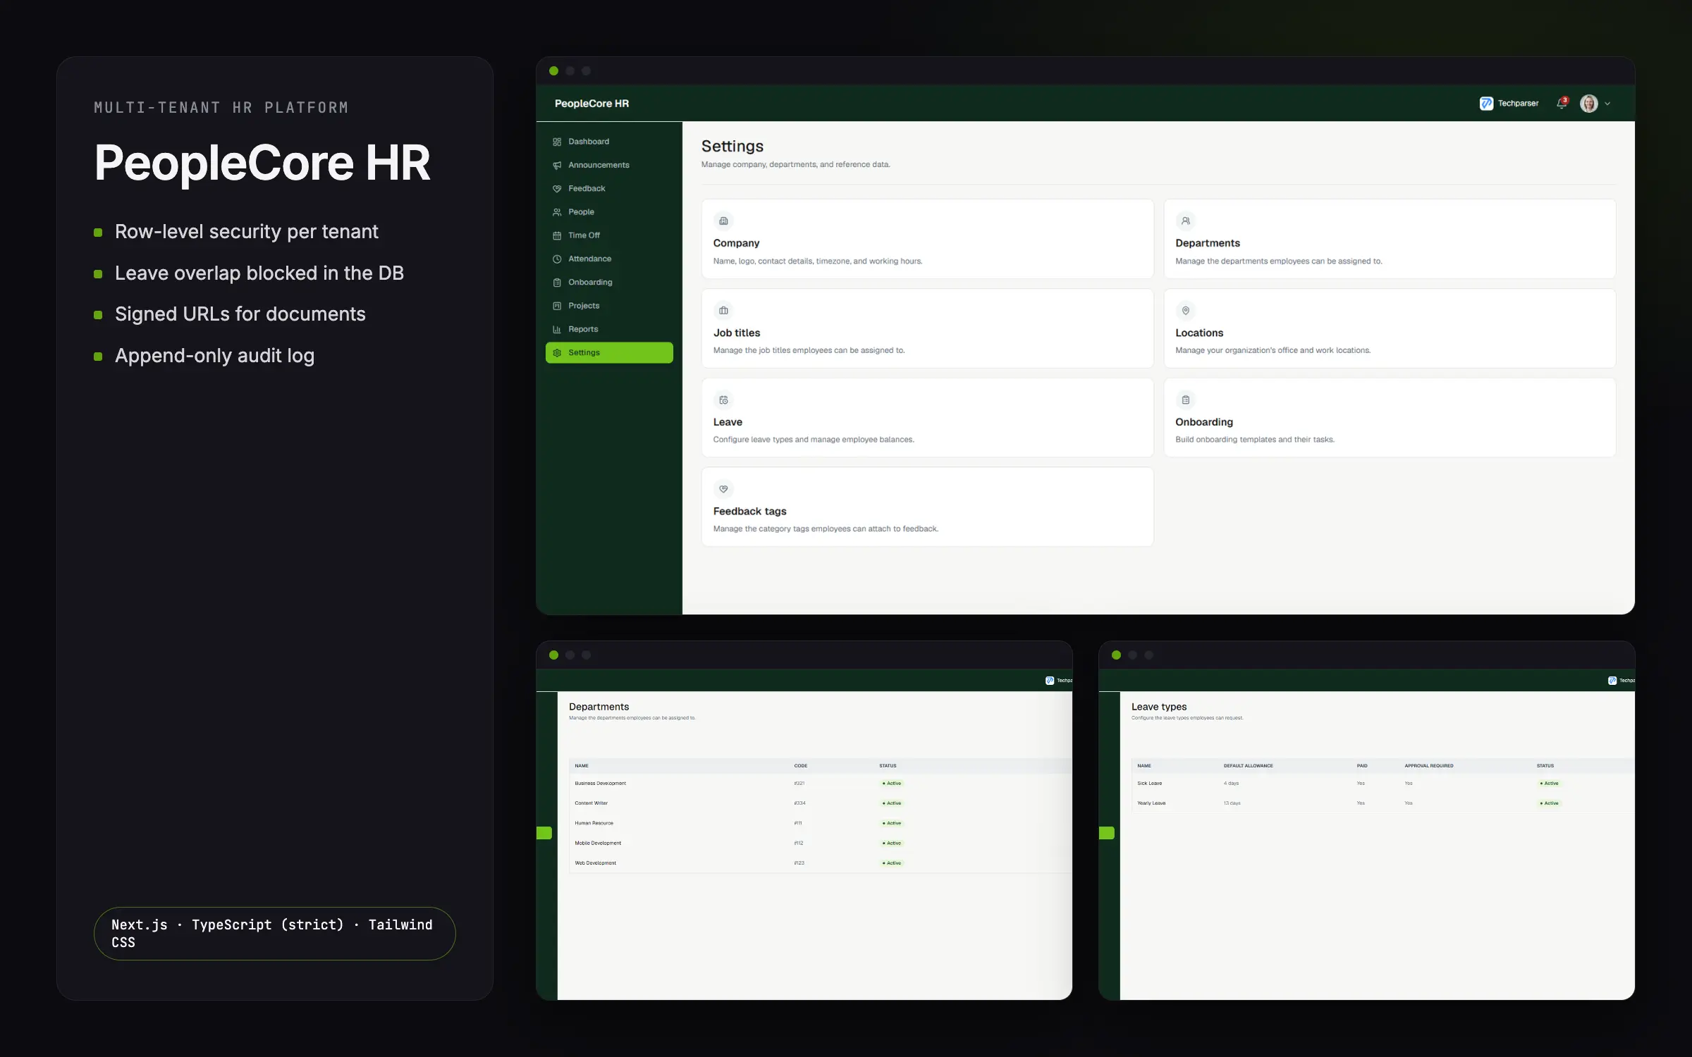Open People in the sidebar
Viewport: 1692px width, 1057px height.
click(x=609, y=211)
